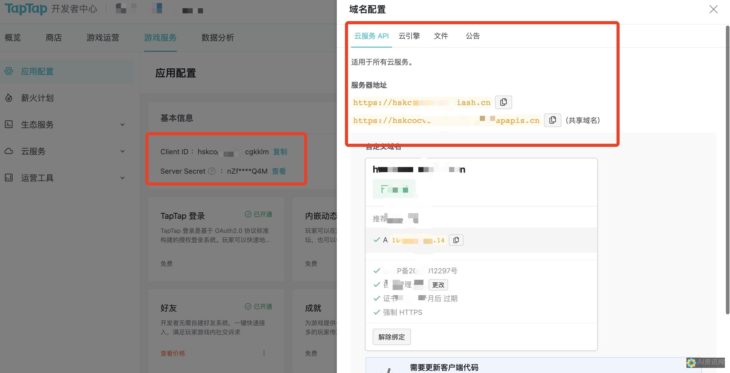Click the 成就 card title
The height and width of the screenshot is (373, 730).
pos(313,308)
